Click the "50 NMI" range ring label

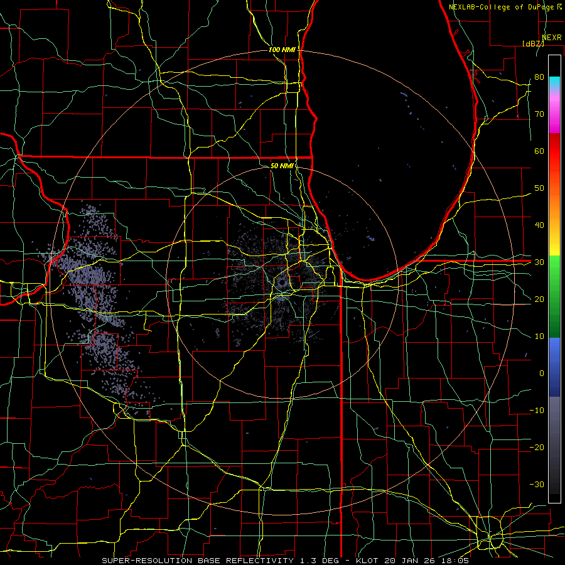pyautogui.click(x=282, y=166)
